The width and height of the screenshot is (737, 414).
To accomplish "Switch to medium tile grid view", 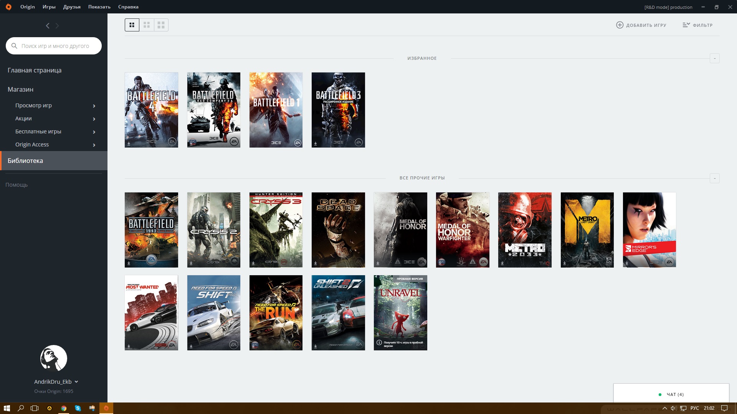I will pos(147,25).
